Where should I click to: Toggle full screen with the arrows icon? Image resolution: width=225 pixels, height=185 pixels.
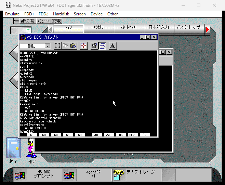(84, 46)
